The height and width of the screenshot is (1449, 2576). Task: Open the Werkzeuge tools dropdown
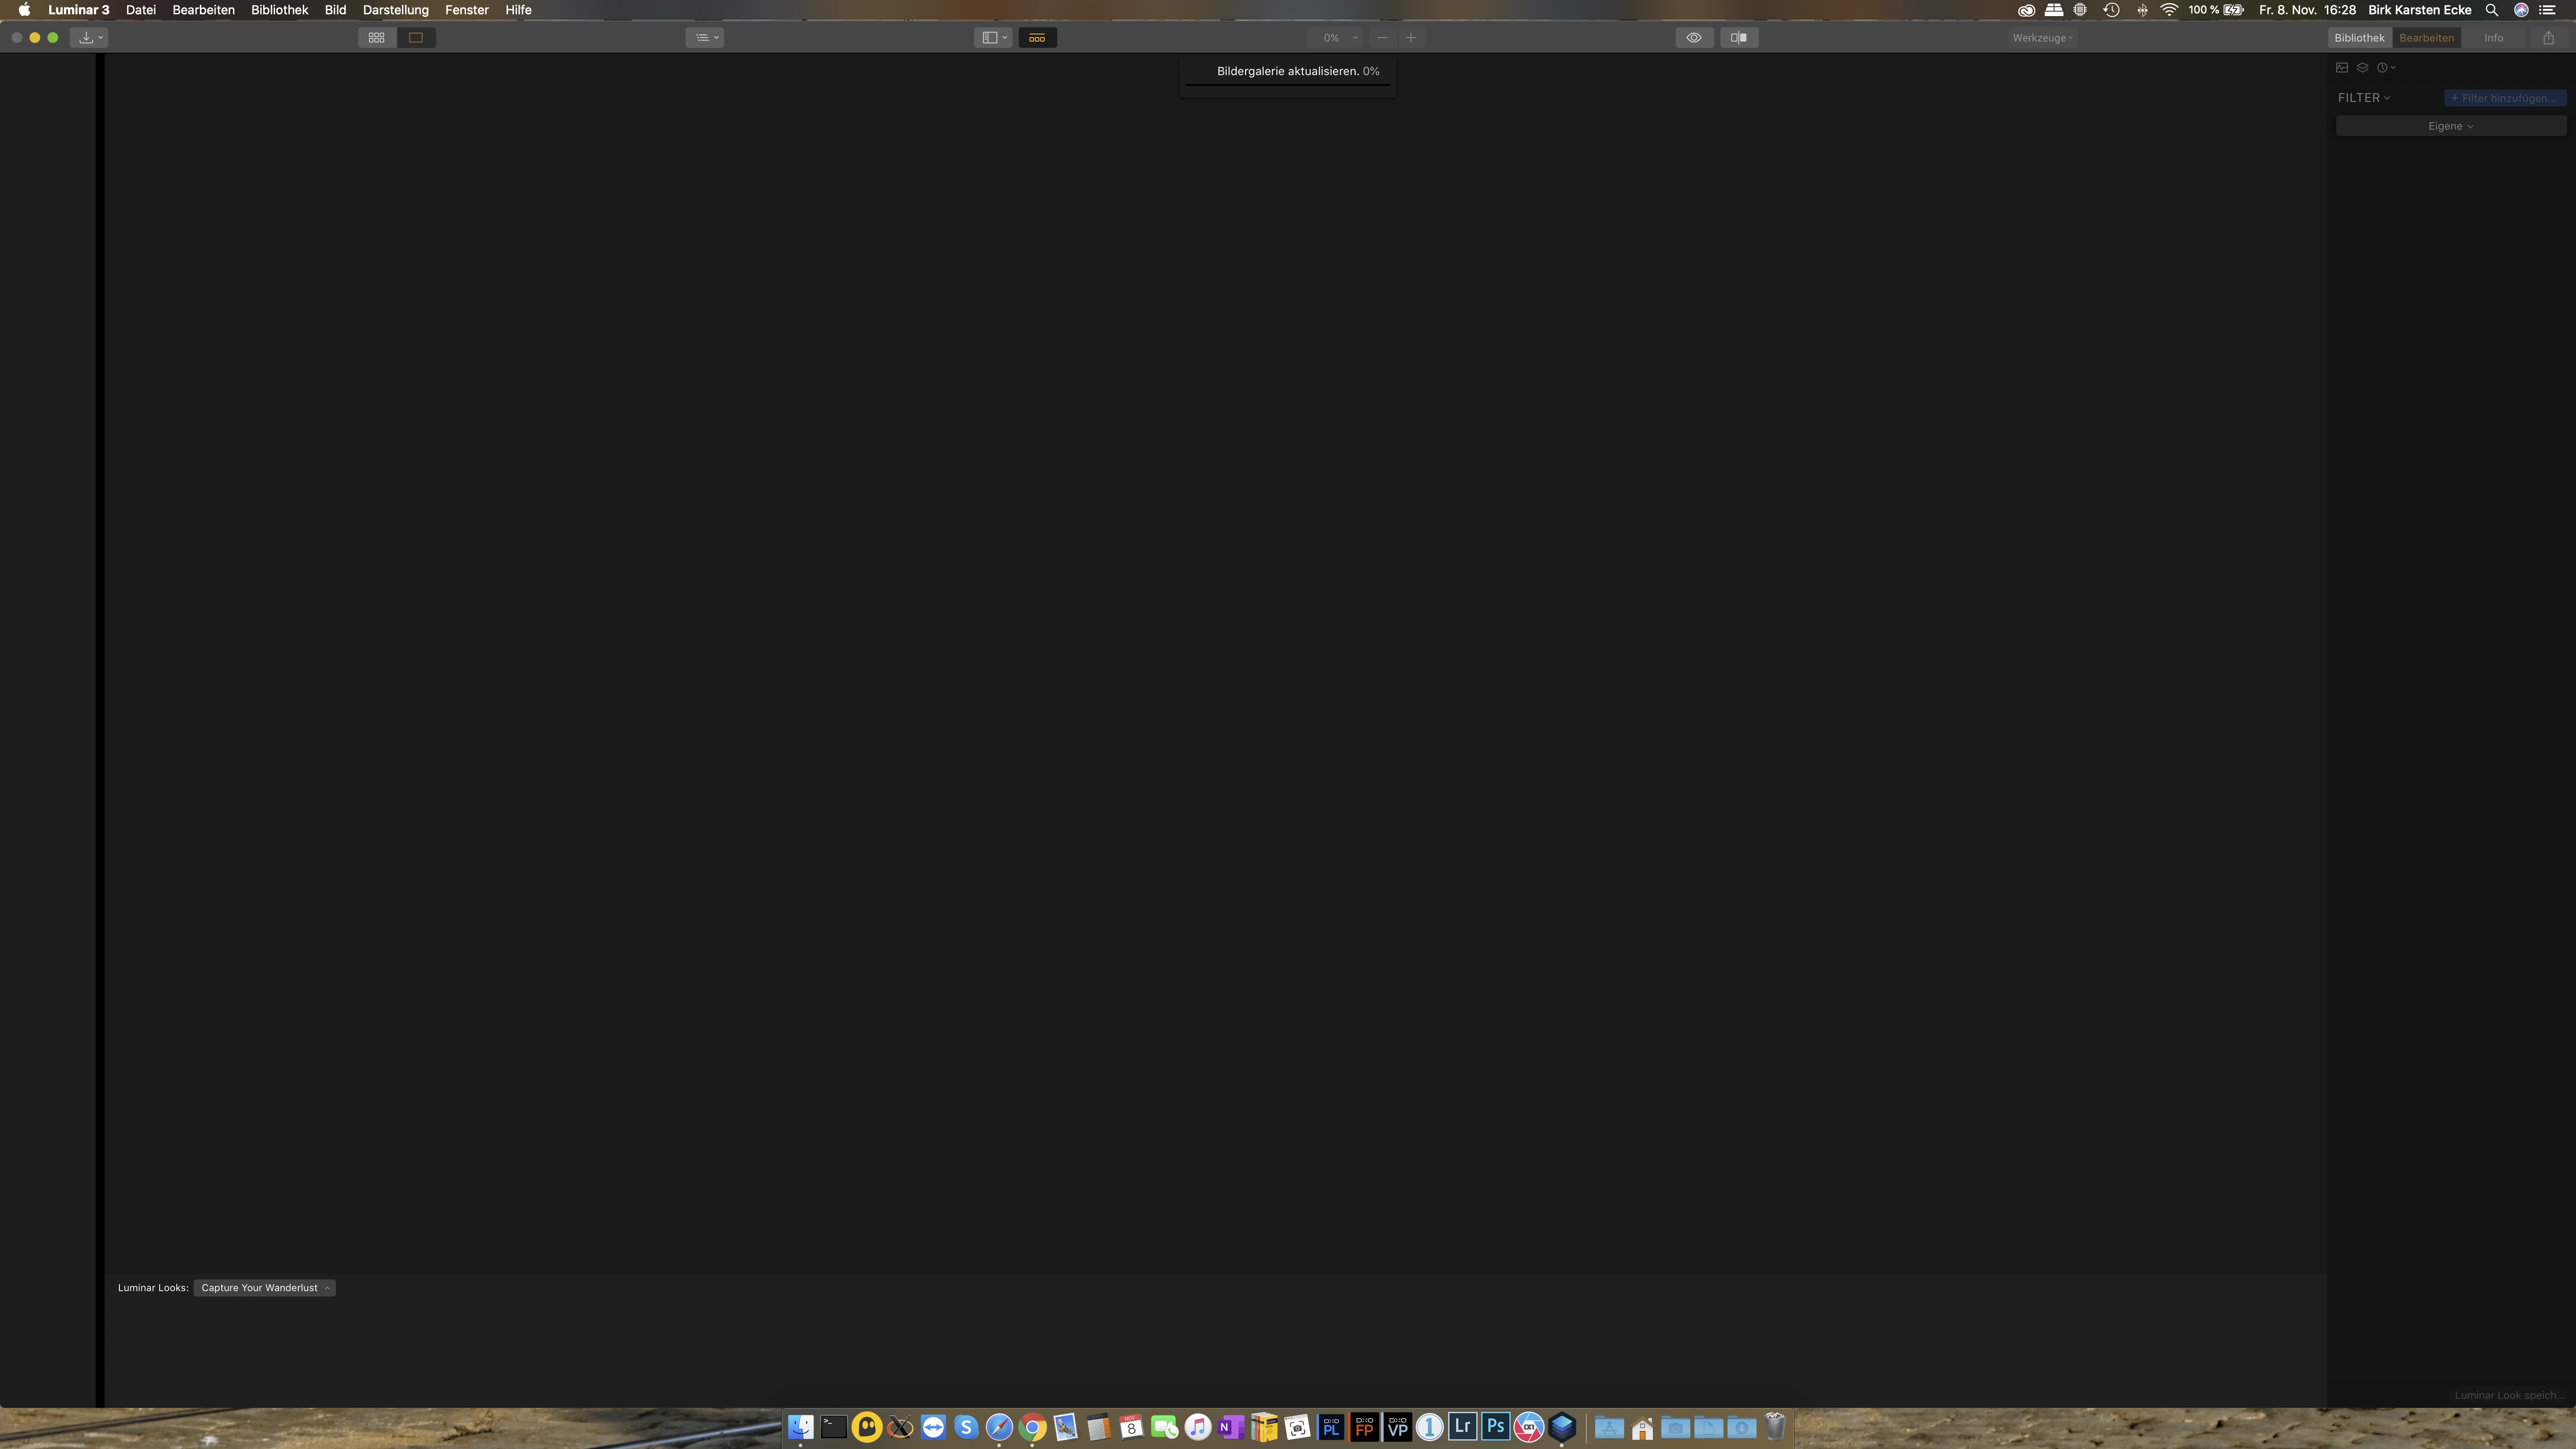click(2042, 37)
